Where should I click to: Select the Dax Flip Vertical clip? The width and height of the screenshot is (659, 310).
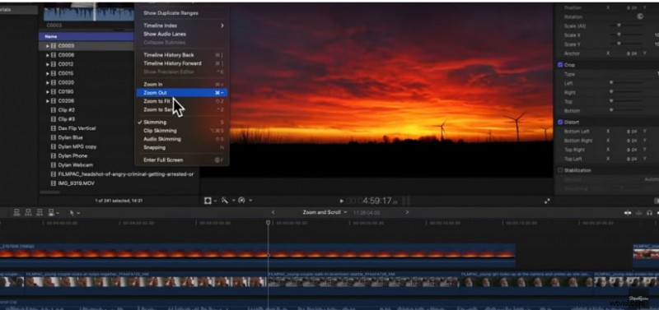pyautogui.click(x=77, y=128)
